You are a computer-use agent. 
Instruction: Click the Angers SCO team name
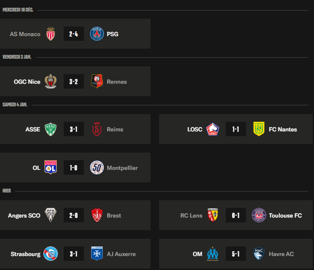[24, 216]
